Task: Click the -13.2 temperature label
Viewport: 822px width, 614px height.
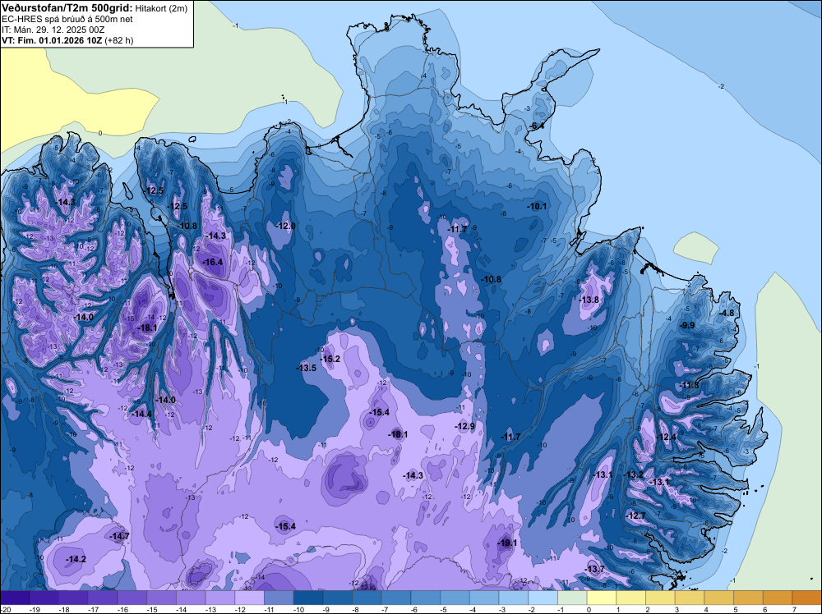Action: coord(634,474)
